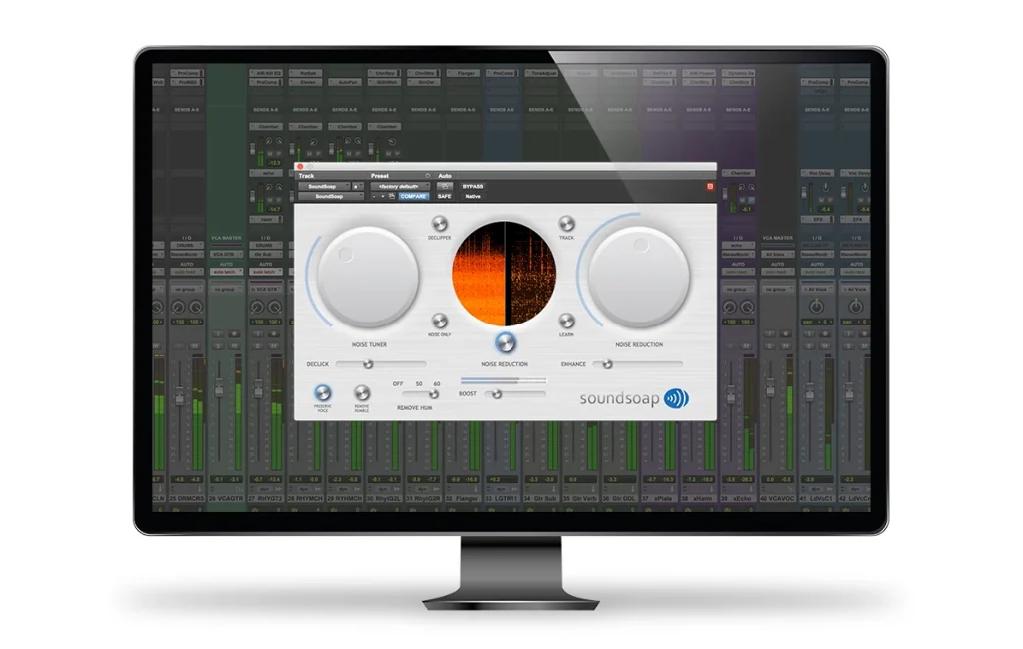Click the Declipper knob
This screenshot has height=649, width=1023.
click(440, 224)
